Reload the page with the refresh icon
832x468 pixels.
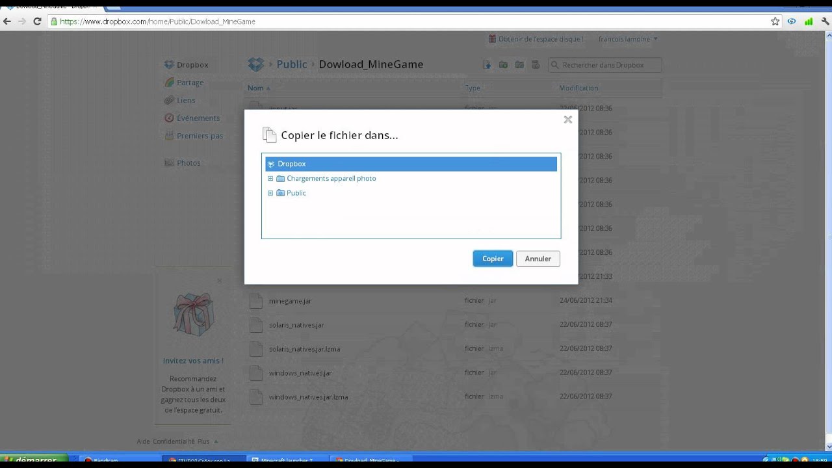click(x=37, y=21)
